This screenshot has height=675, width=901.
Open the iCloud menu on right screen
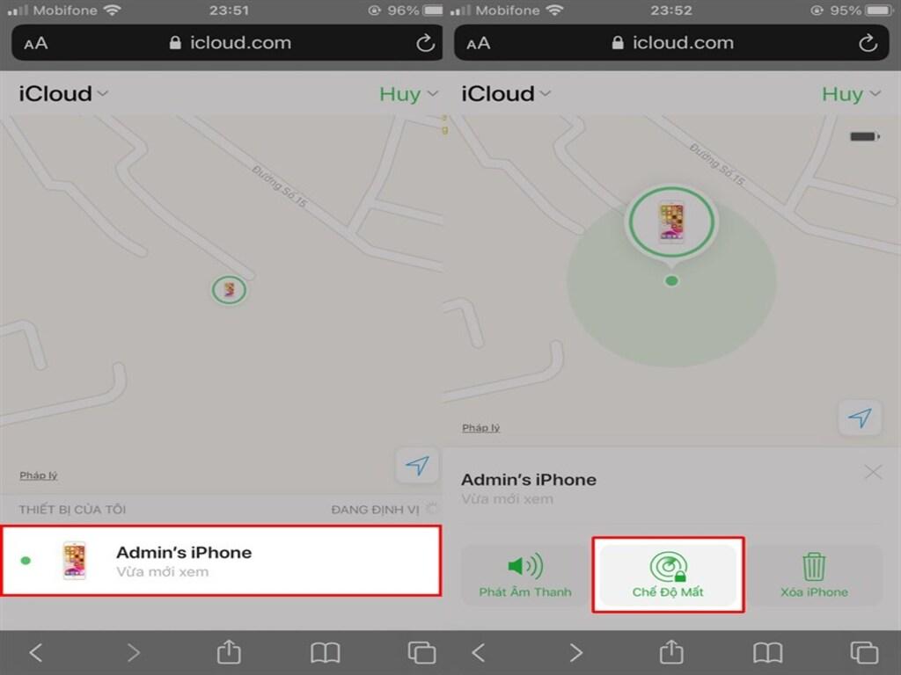(506, 93)
